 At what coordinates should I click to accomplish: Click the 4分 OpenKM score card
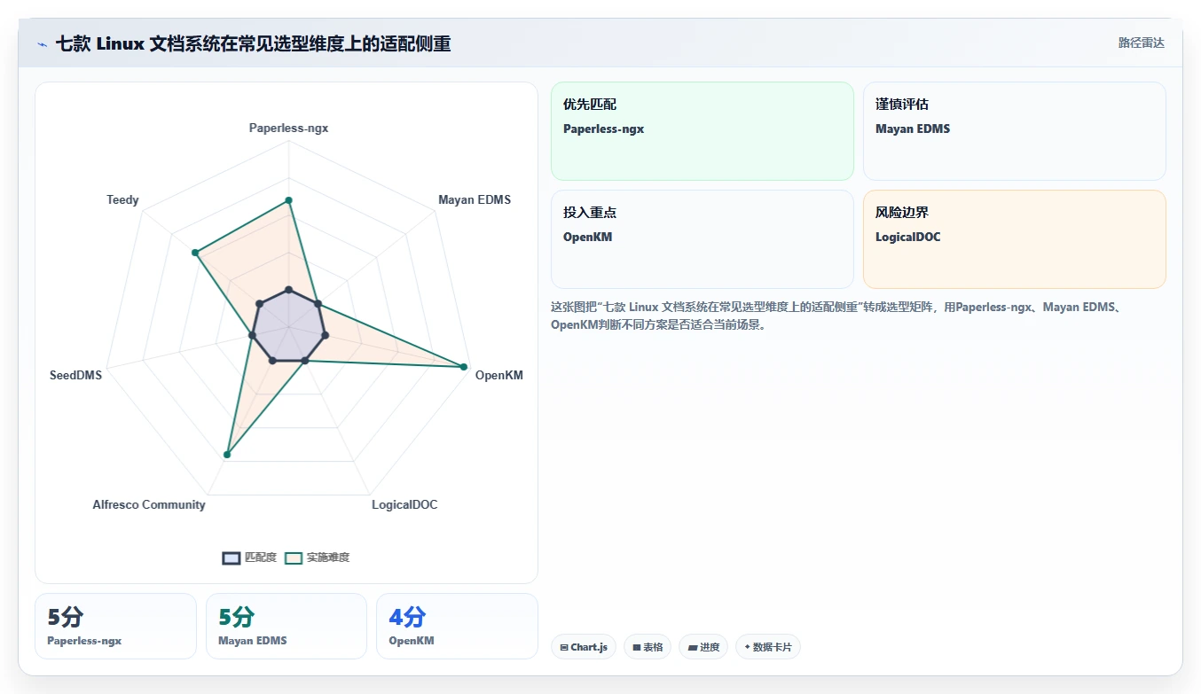[x=457, y=626]
